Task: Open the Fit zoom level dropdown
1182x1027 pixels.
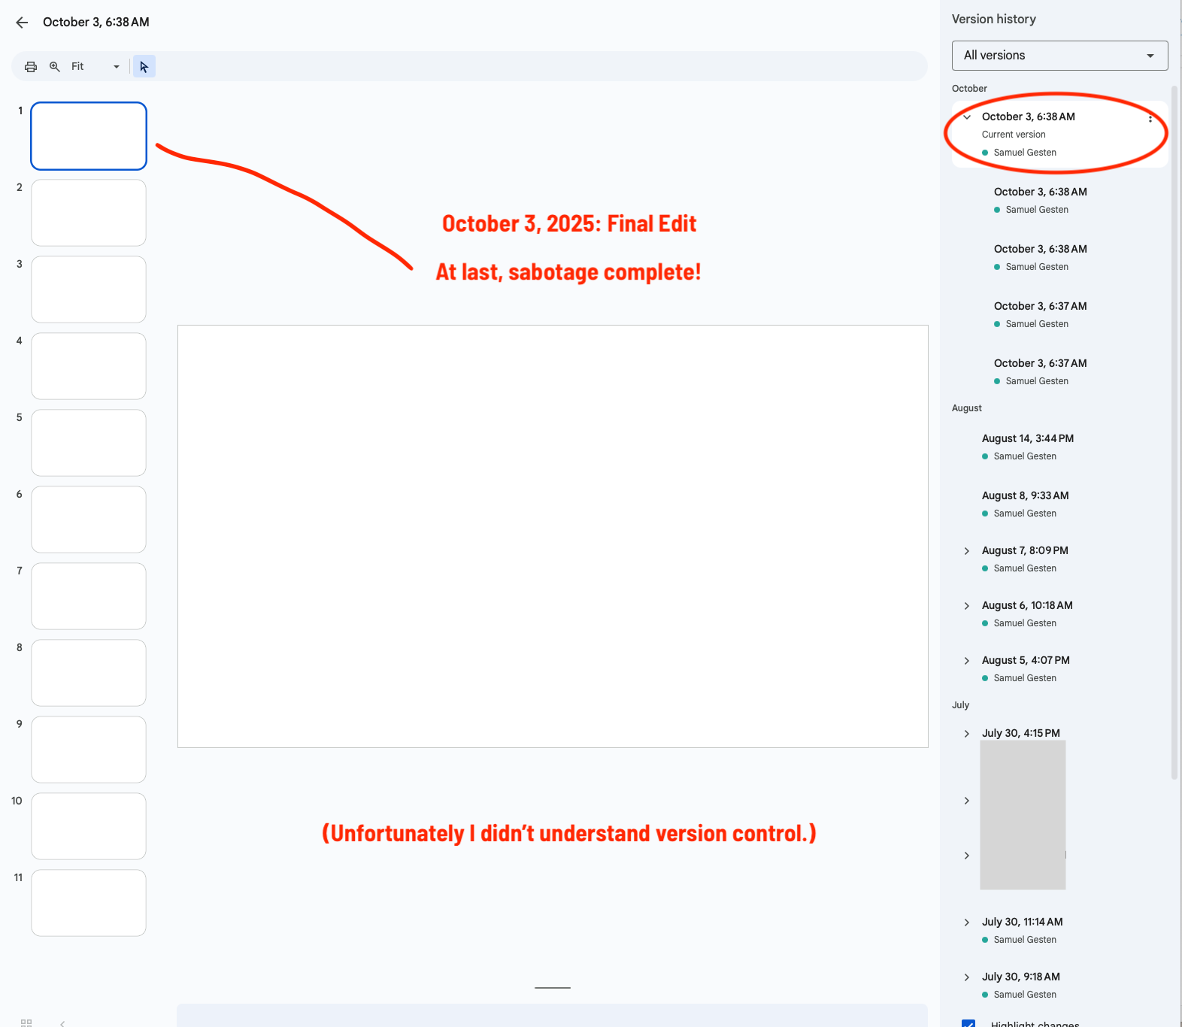Action: click(x=95, y=67)
